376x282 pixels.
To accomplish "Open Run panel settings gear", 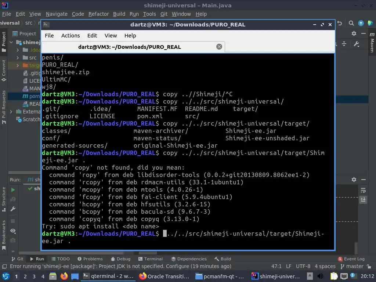I will (x=354, y=180).
